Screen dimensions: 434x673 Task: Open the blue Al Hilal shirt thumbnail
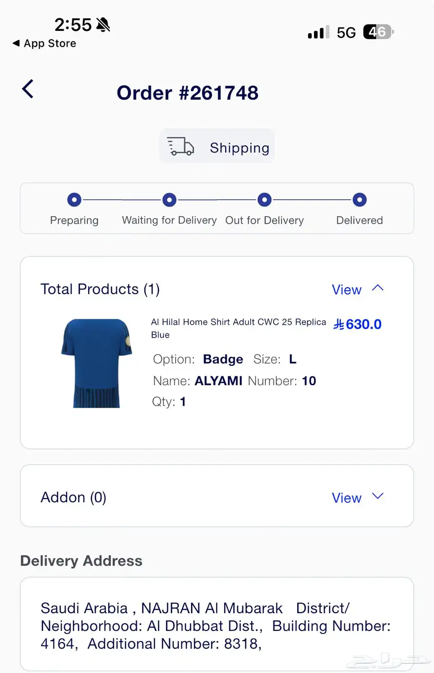point(96,363)
